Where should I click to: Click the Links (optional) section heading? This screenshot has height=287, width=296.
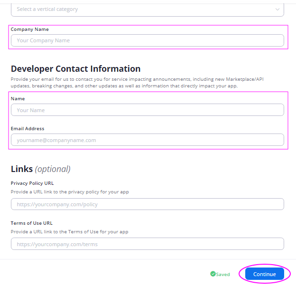click(41, 169)
